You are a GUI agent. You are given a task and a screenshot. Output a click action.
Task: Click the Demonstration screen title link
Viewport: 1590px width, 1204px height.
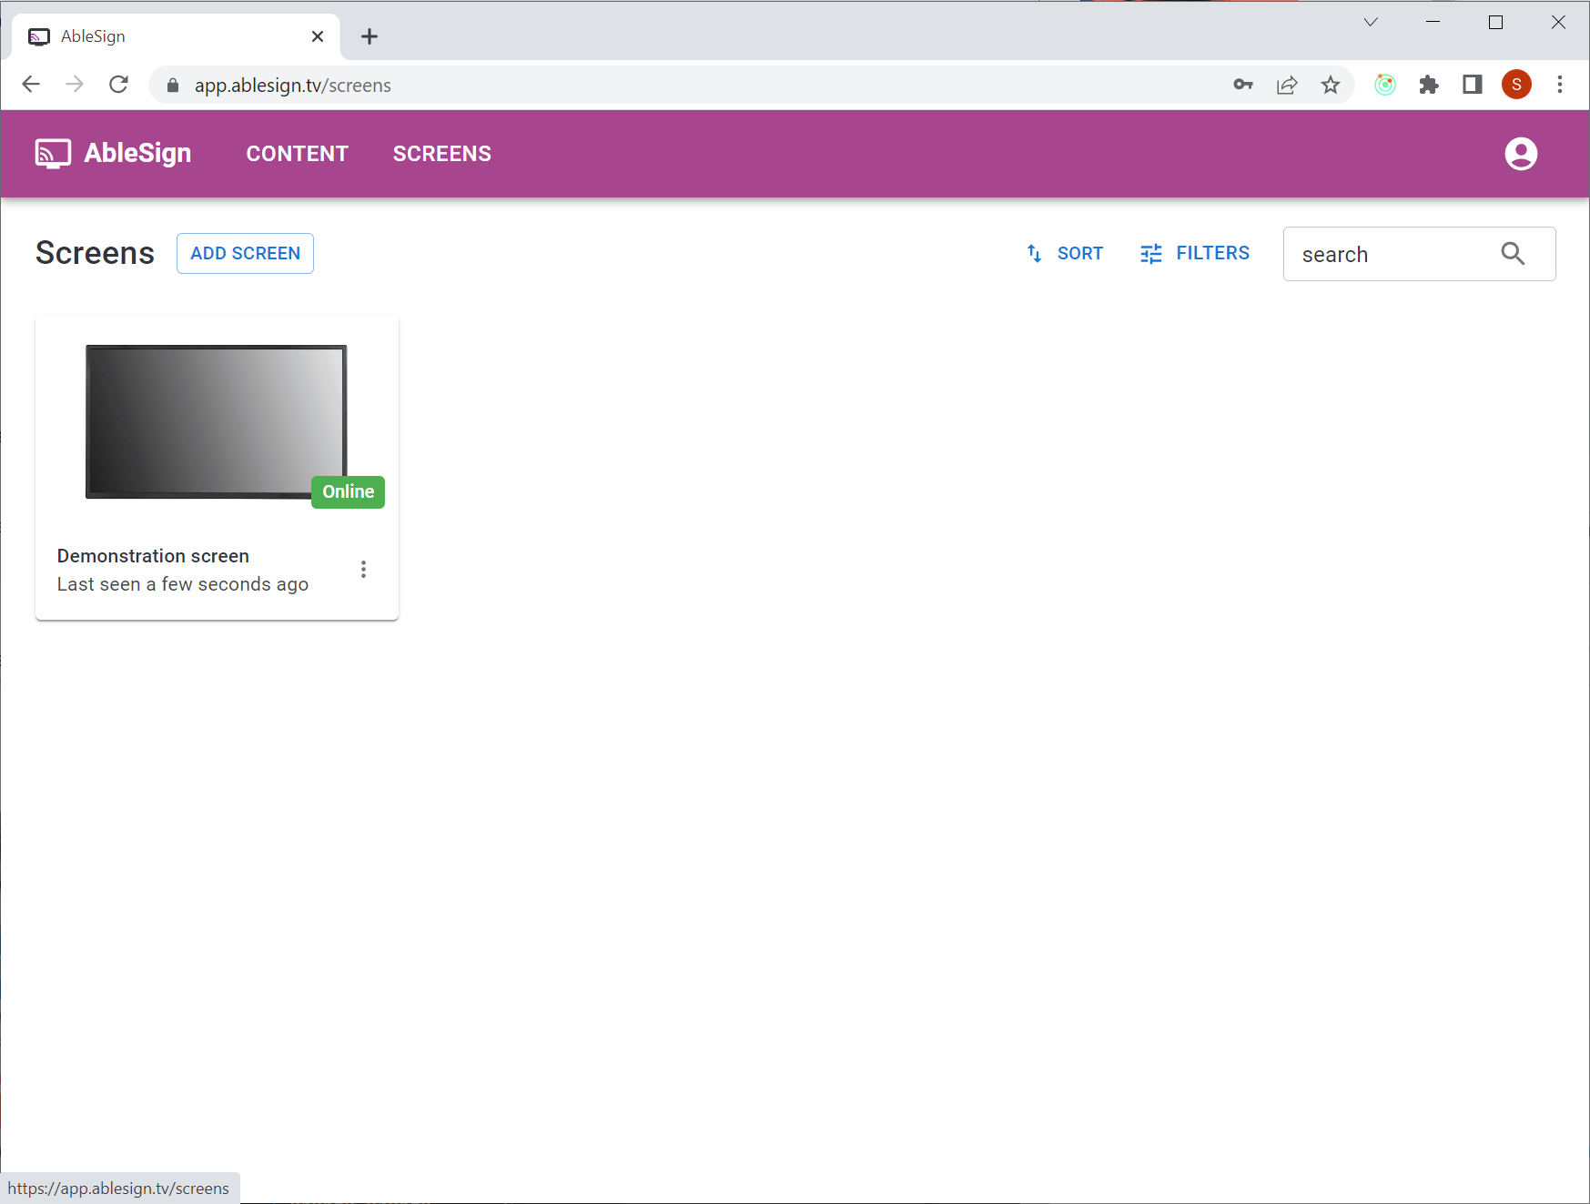[153, 555]
